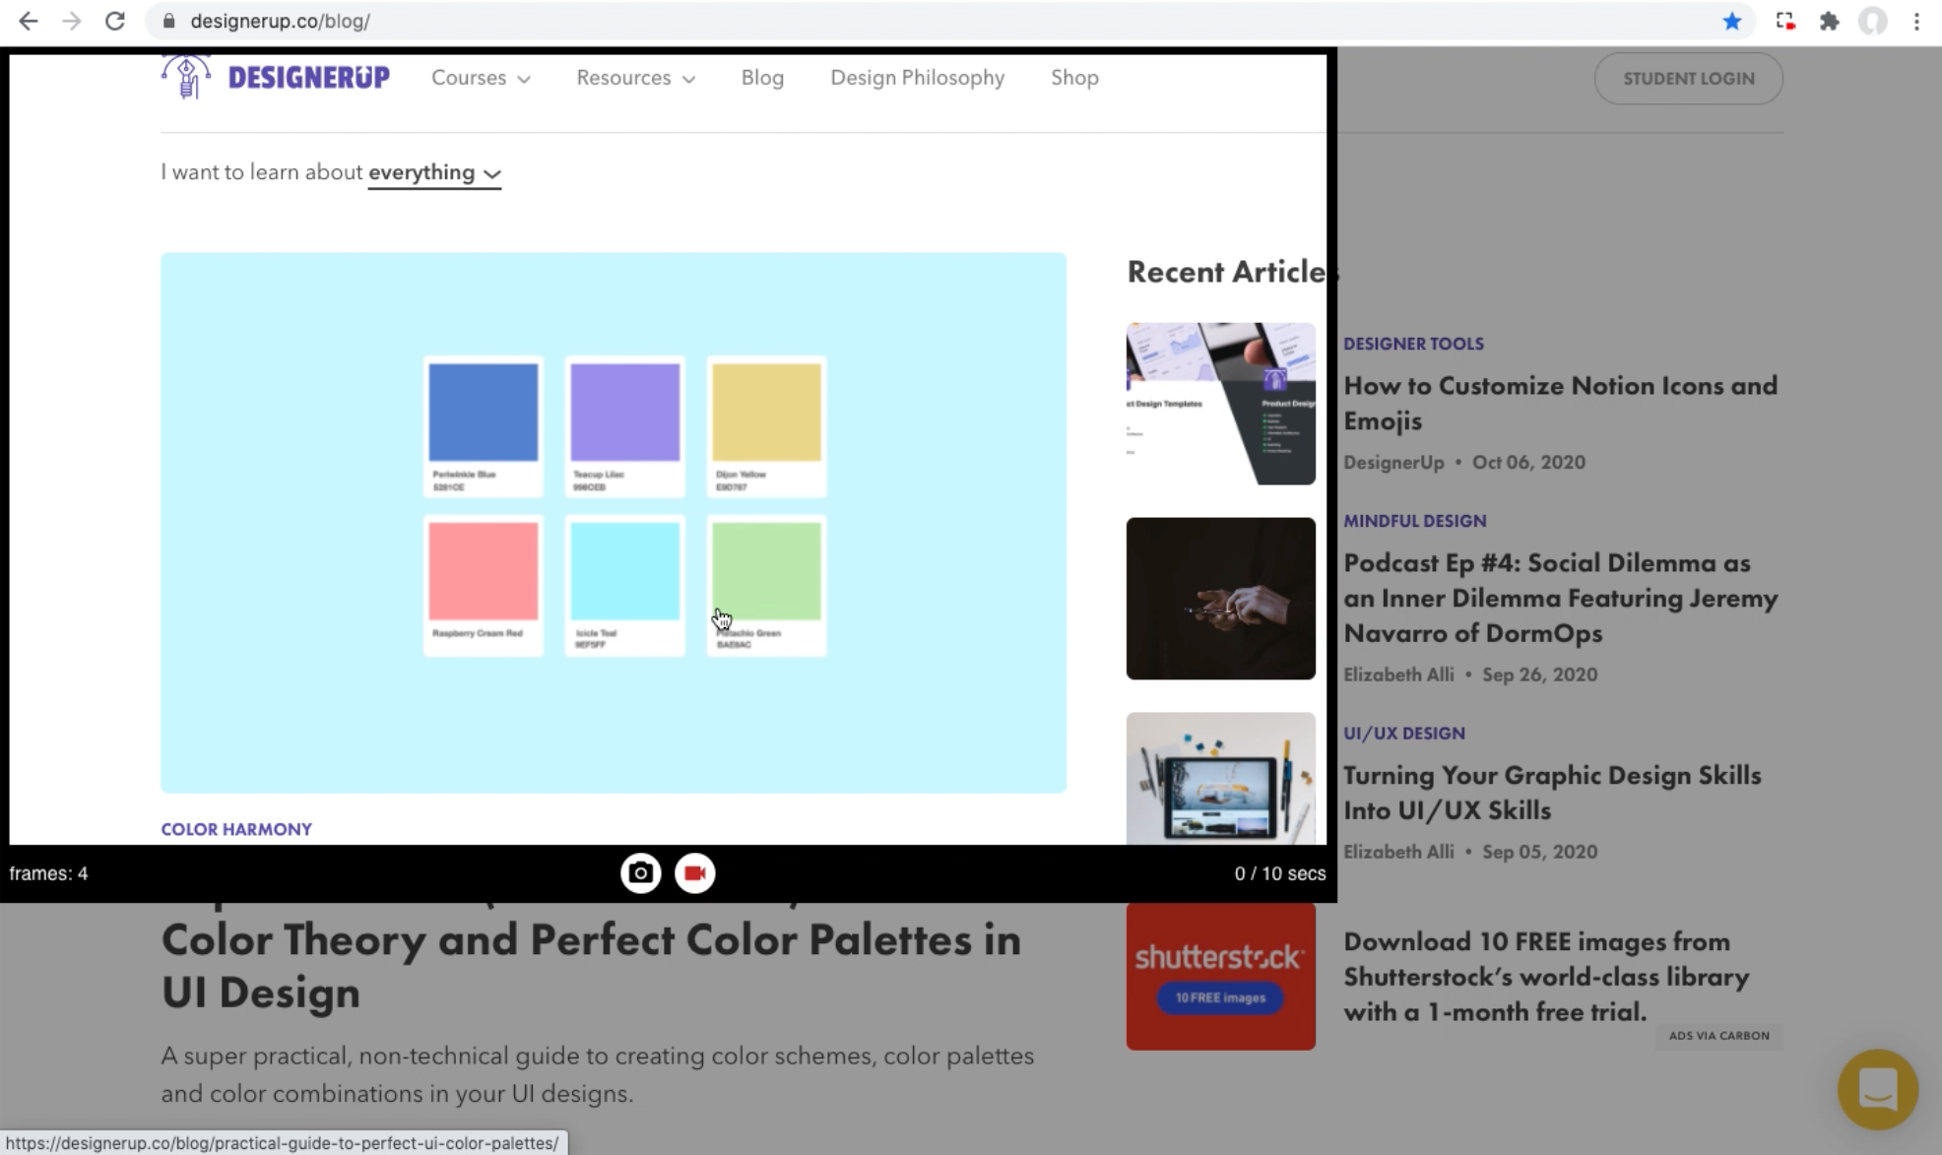Click the DesignerUp logo icon
1942x1155 pixels.
[x=184, y=77]
